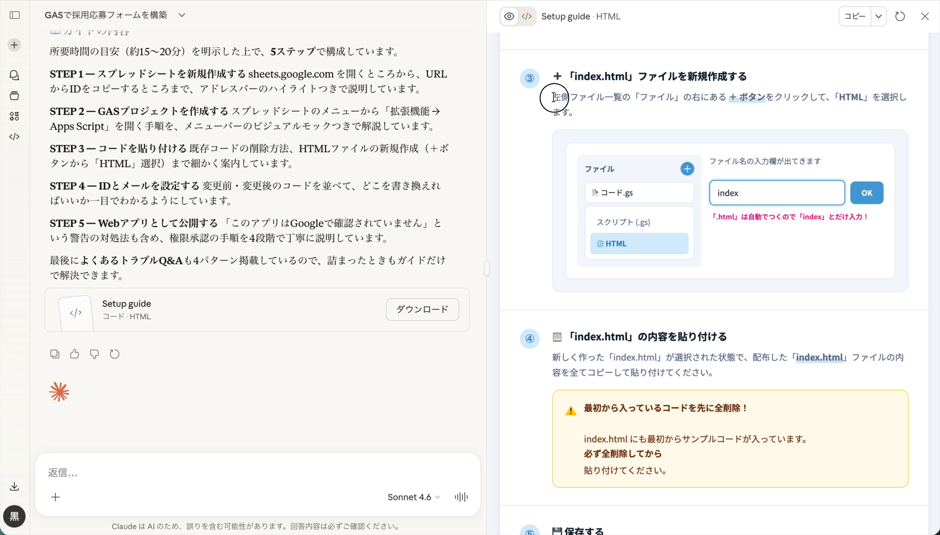940x535 pixels.
Task: Give the response a thumbs up
Action: (74, 354)
